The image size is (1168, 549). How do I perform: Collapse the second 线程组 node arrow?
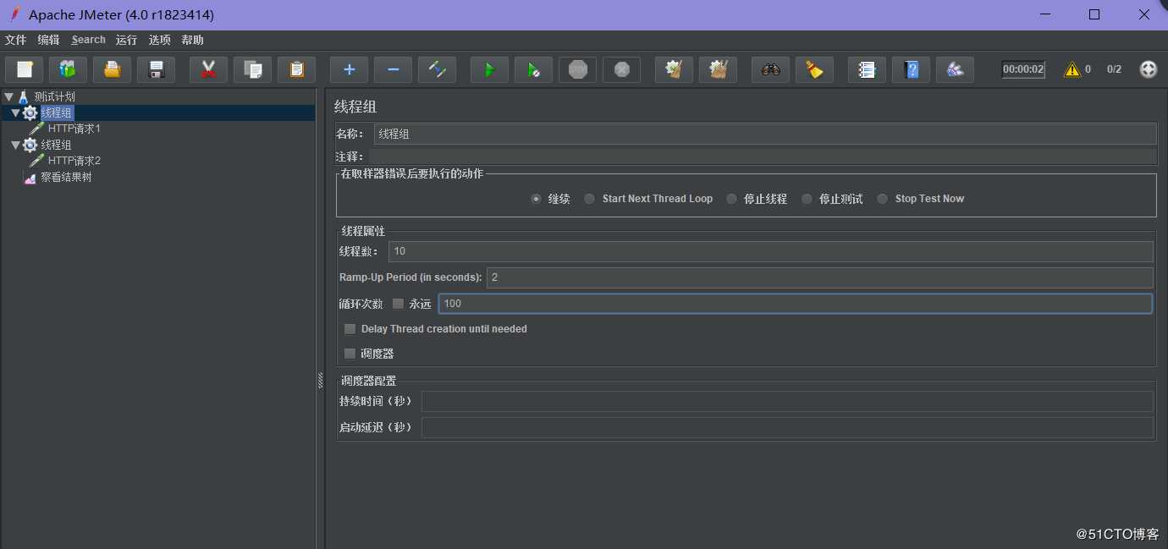point(15,145)
